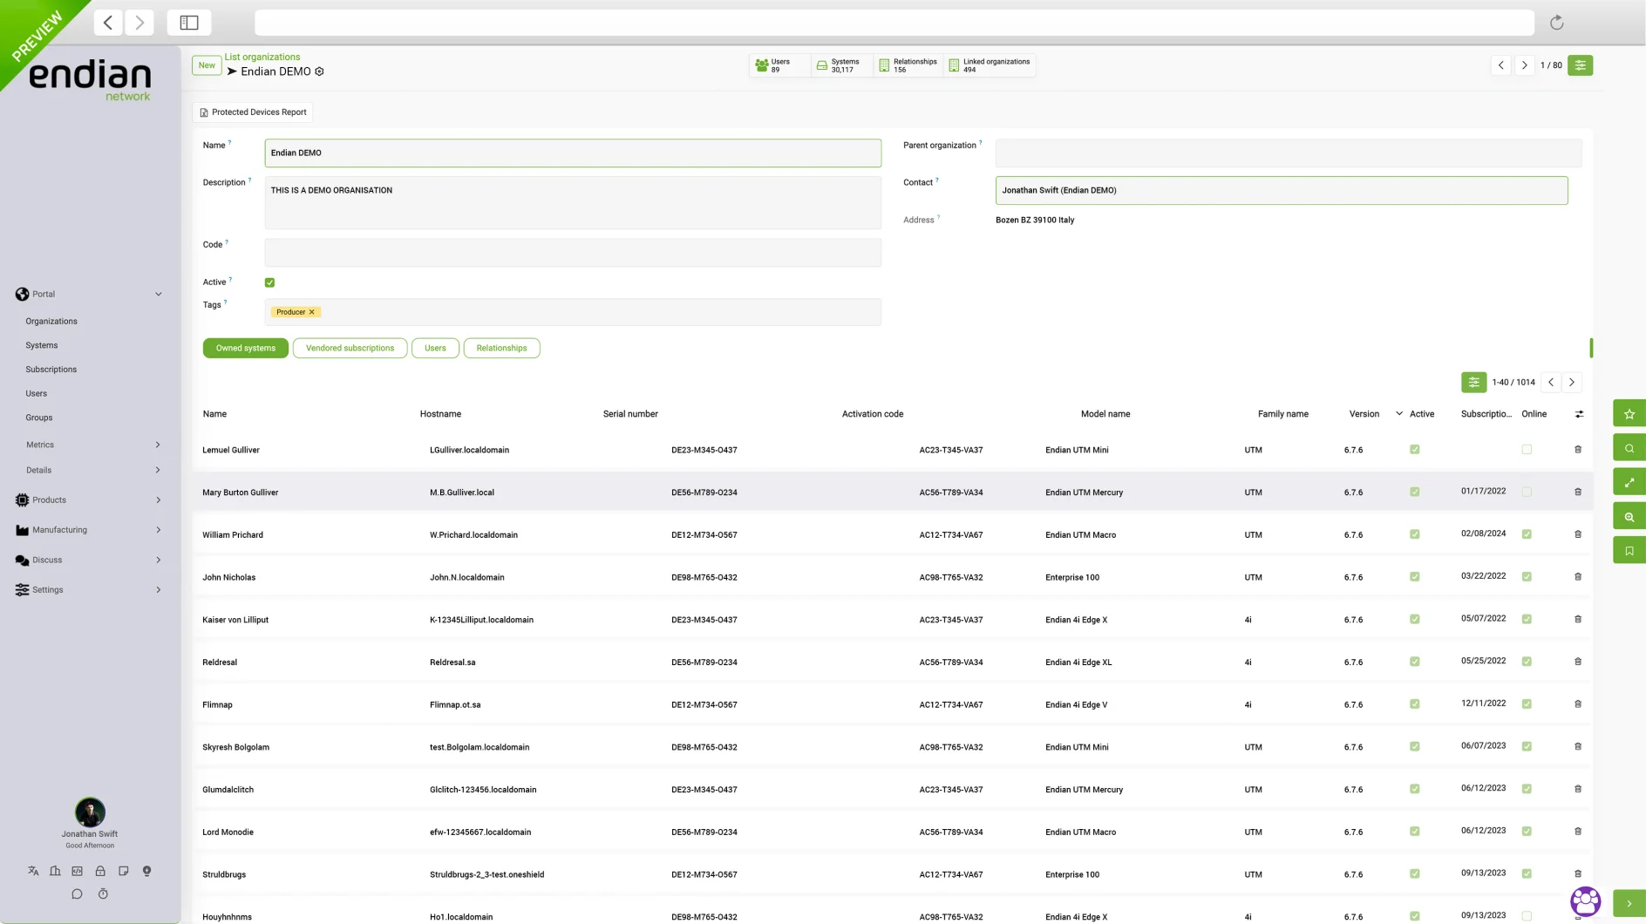Click the lock icon in bottom sidebar
The width and height of the screenshot is (1646, 924).
pyautogui.click(x=100, y=870)
